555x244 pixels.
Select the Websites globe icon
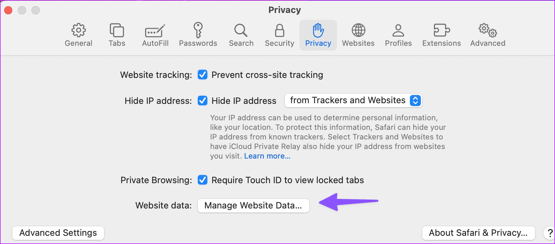[358, 34]
